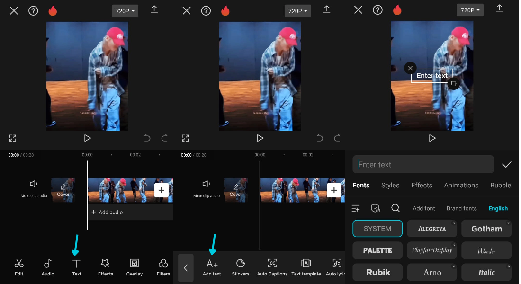Click the Enter text input field
The image size is (521, 284).
pyautogui.click(x=423, y=164)
